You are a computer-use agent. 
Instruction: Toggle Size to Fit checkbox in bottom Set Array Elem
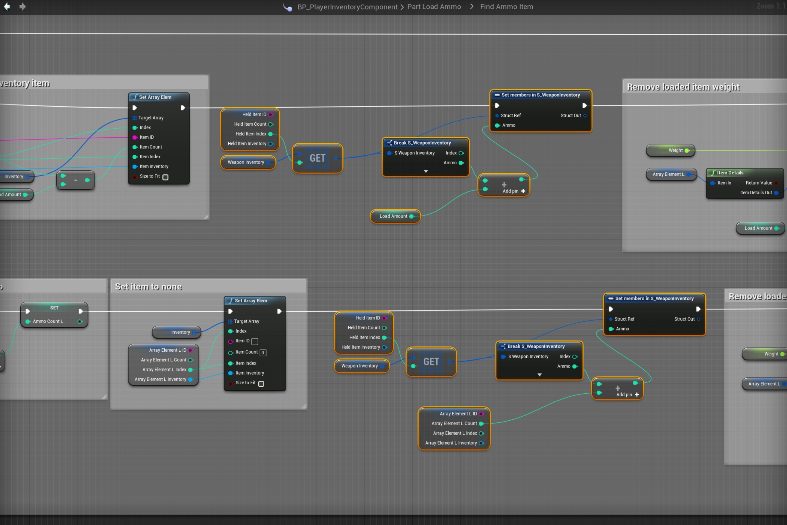tap(261, 384)
